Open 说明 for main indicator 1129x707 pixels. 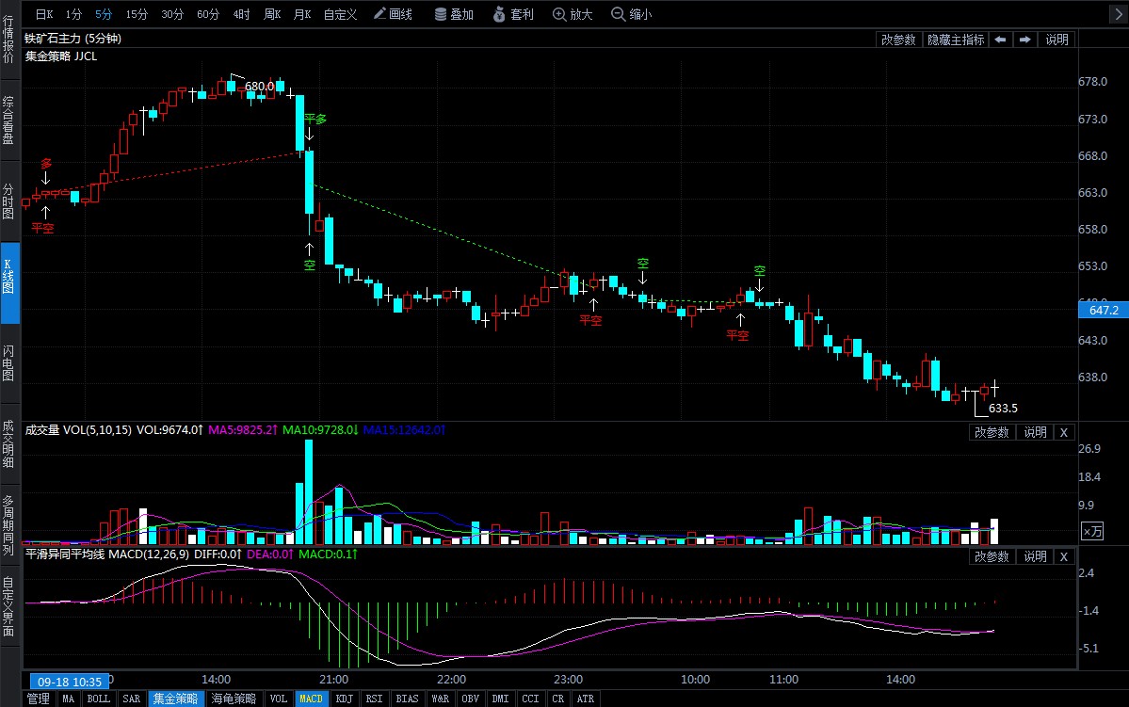(1056, 40)
